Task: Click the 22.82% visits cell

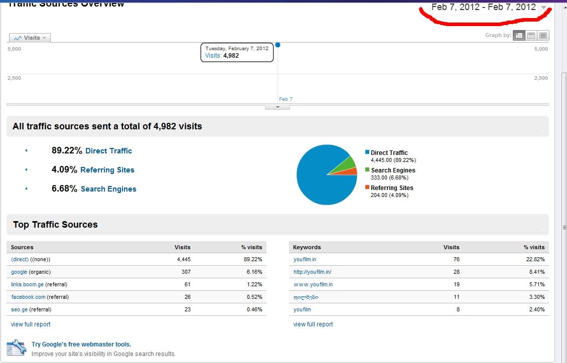Action: [x=535, y=259]
